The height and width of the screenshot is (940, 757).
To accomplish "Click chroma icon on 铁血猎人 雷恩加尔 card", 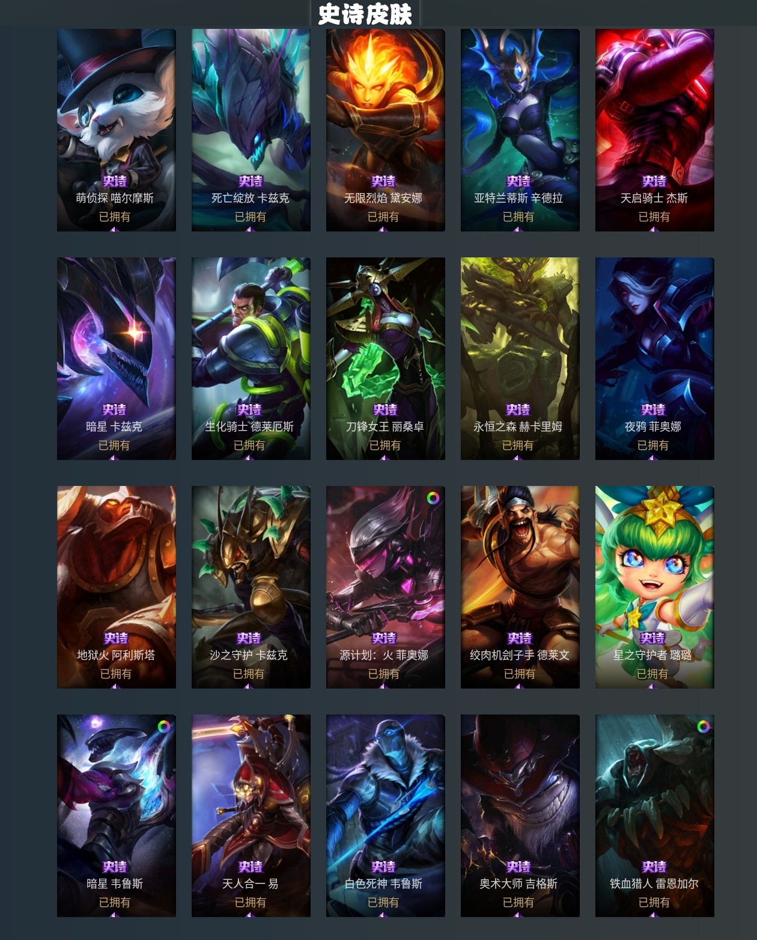I will coord(702,727).
